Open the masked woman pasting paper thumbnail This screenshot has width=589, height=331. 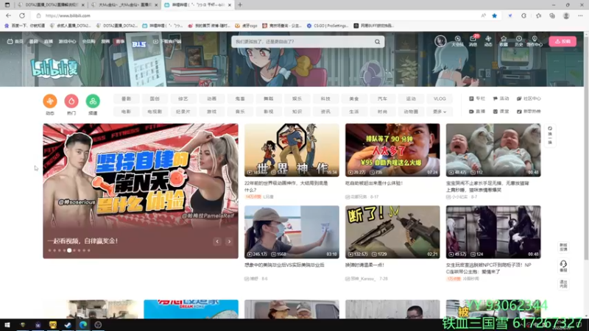[292, 232]
